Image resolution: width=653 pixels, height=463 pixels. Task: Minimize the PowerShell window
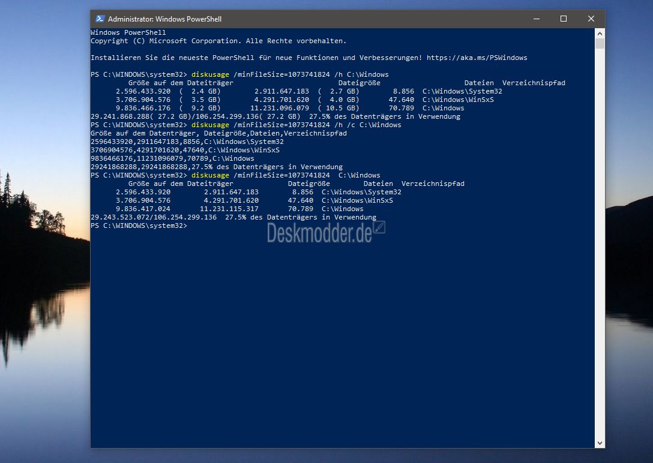[537, 19]
